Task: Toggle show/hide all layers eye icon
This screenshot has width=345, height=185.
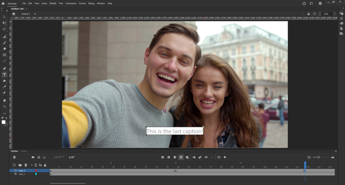Action: [40, 165]
